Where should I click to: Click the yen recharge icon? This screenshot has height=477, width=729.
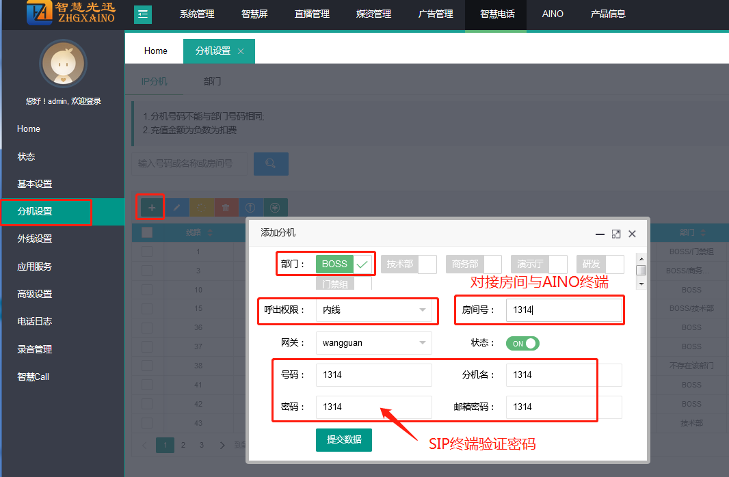(276, 208)
